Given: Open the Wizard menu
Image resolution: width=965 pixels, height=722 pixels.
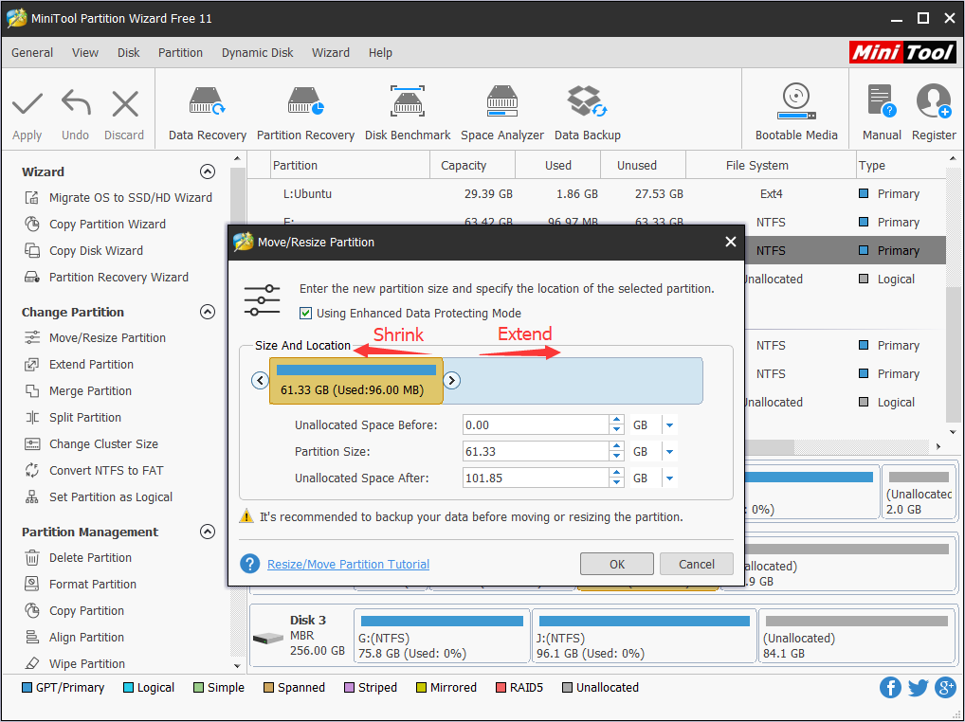Looking at the screenshot, I should 331,53.
